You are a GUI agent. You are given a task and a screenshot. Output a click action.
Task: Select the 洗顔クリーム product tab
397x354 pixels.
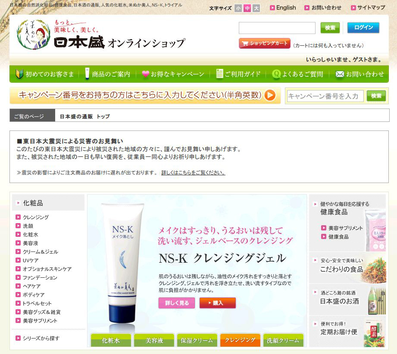283,340
